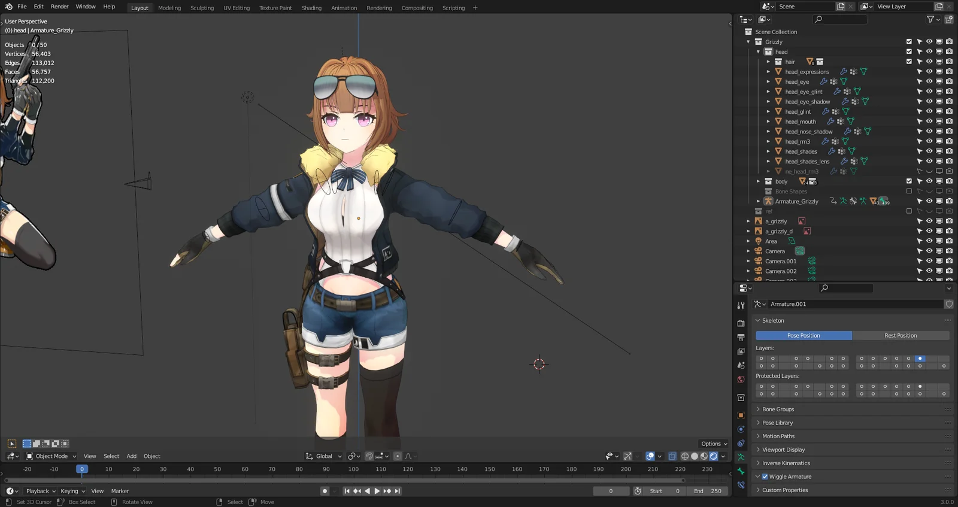The image size is (958, 507).
Task: Open the Collection properties tab
Action: pyautogui.click(x=741, y=397)
